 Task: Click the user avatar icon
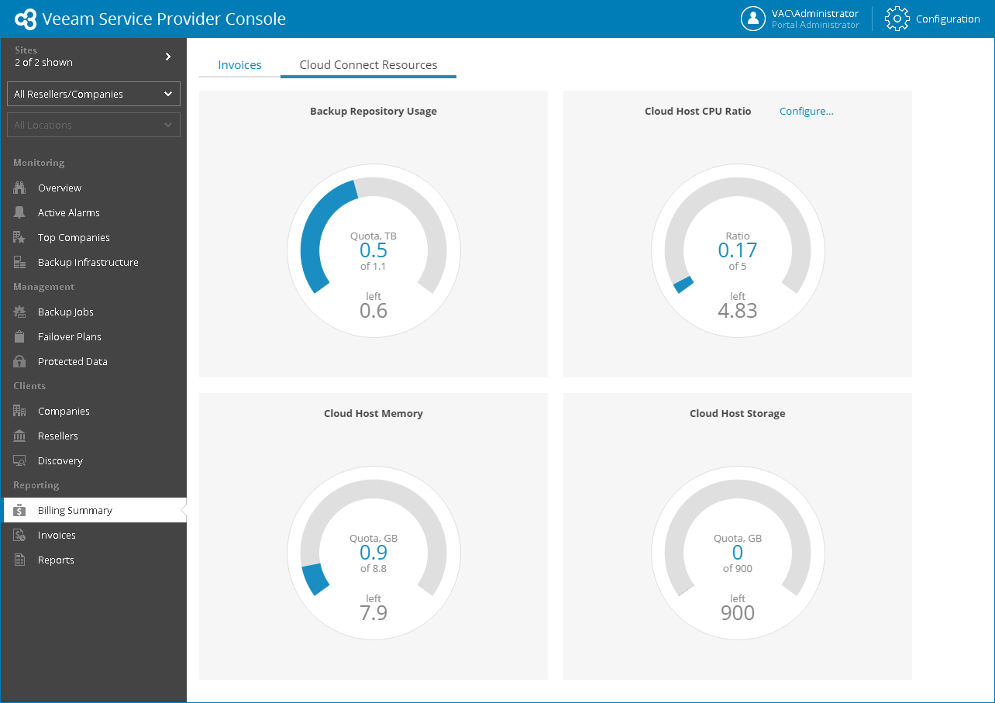752,19
